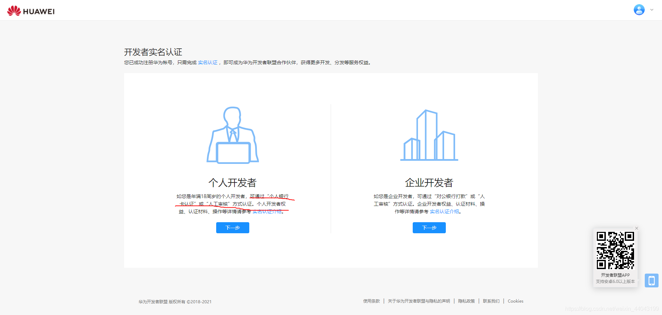The height and width of the screenshot is (315, 662).
Task: Toggle the blue mobile phone icon
Action: click(x=652, y=280)
